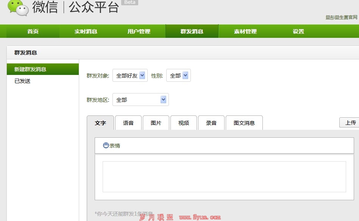Switch to the 语音 tab

128,123
